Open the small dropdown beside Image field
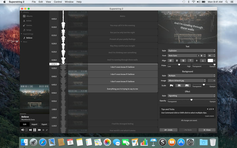Image resolution: width=237 pixels, height=148 pixels. click(212, 81)
